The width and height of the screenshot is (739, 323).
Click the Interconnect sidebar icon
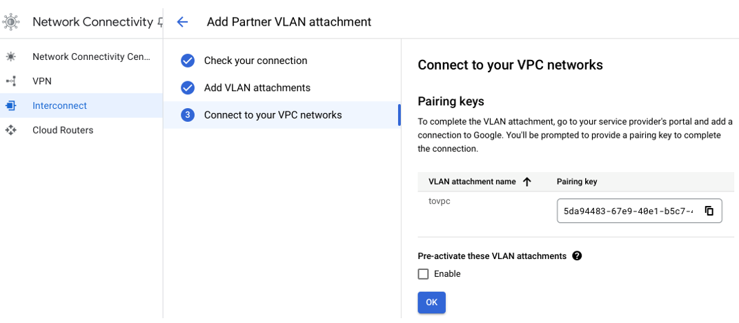[11, 105]
